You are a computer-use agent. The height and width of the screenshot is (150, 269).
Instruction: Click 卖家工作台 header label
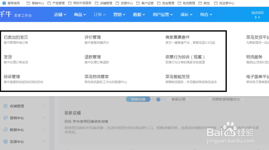tap(23, 15)
